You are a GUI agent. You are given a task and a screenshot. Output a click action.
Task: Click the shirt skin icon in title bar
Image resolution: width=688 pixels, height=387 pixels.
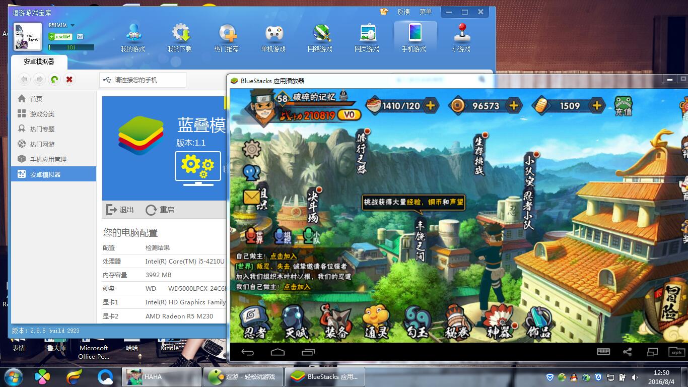coord(384,12)
